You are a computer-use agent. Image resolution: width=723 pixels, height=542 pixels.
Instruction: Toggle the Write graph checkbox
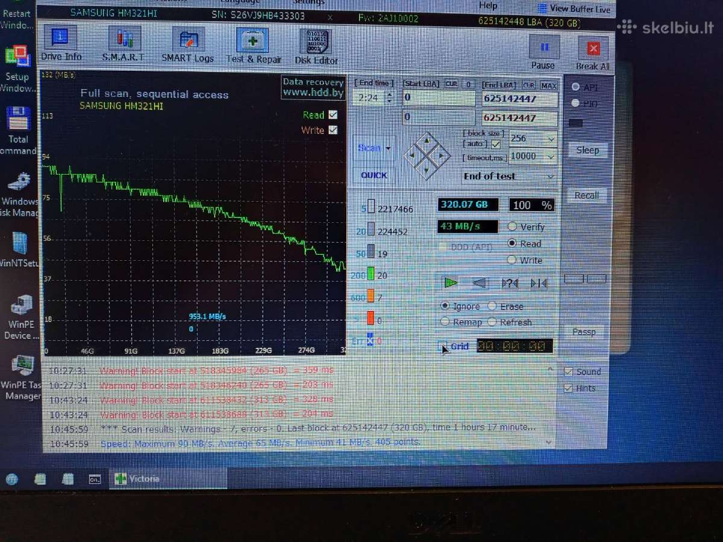pyautogui.click(x=333, y=129)
